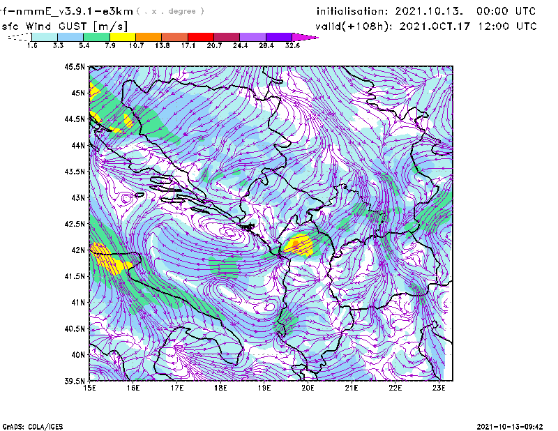This screenshot has width=558, height=431.
Task: Click the 'sfc Wind GUST [m/s]' title
Action: [x=64, y=27]
